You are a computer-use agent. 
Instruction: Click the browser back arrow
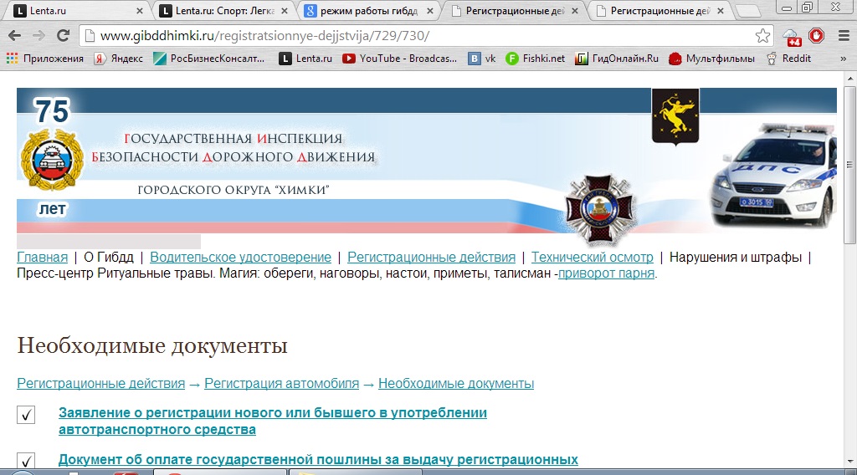(x=15, y=36)
